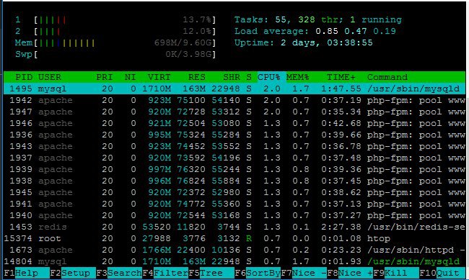Screen dimensions: 469x280
Task: Click the 53520 VIRT value of redis
Action: (x=157, y=227)
